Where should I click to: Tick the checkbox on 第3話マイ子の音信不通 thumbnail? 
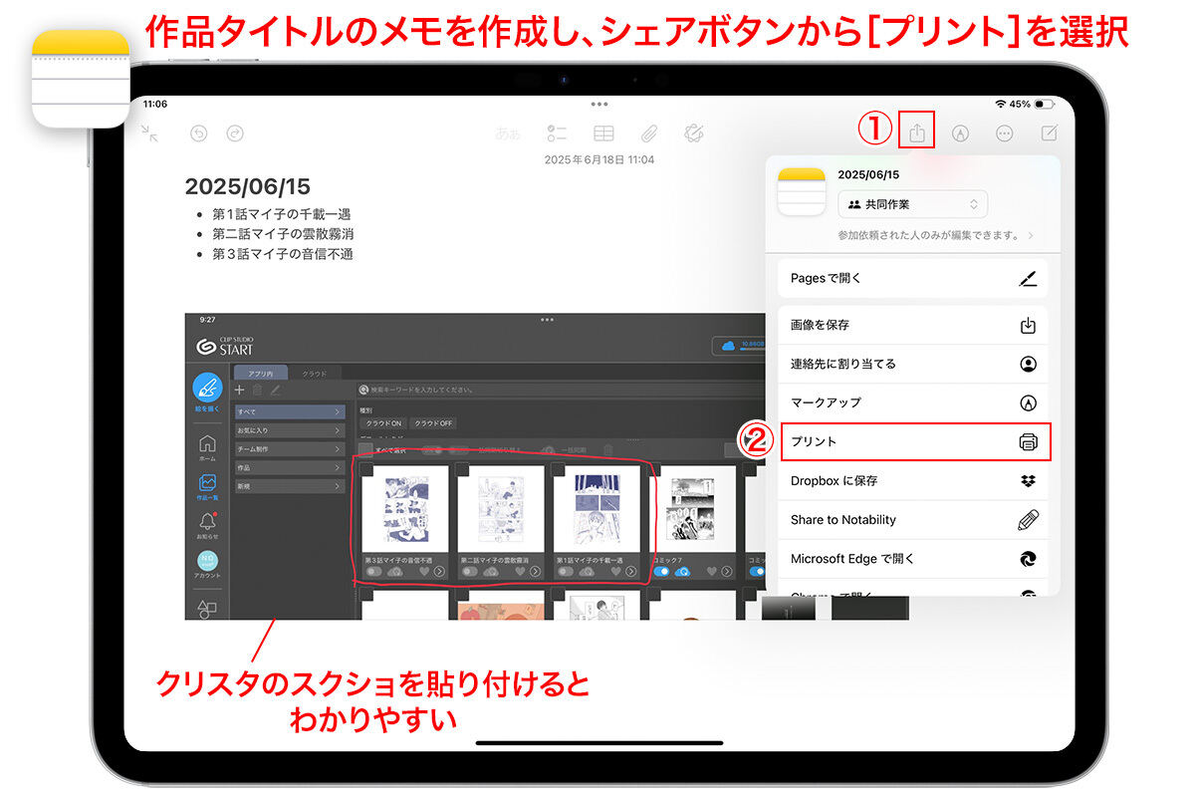366,470
